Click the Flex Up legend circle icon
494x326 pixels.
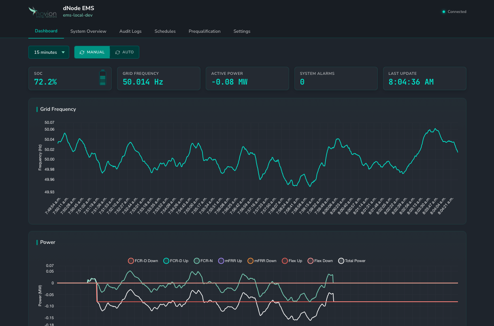pyautogui.click(x=284, y=261)
